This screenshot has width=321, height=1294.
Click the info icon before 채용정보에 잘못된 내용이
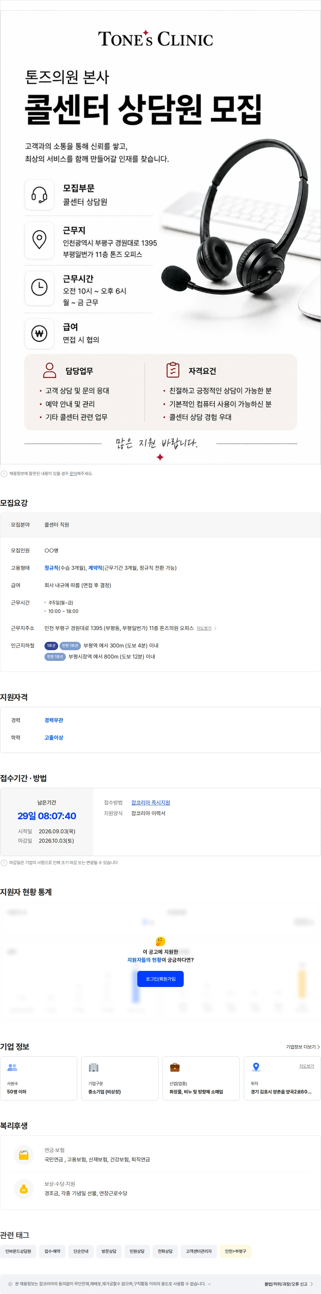4,473
